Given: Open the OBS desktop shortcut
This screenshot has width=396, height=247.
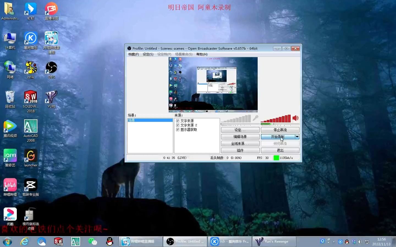Looking at the screenshot, I should point(51,70).
